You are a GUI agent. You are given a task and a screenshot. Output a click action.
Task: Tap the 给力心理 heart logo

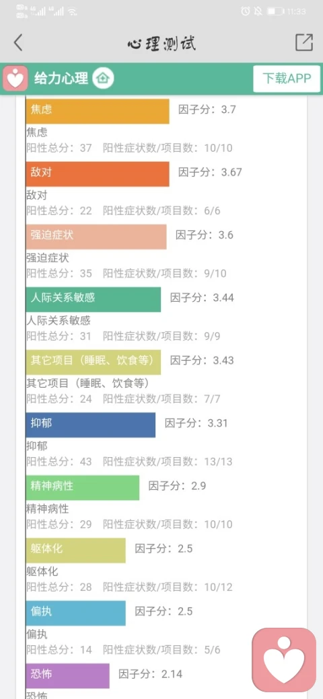[15, 78]
